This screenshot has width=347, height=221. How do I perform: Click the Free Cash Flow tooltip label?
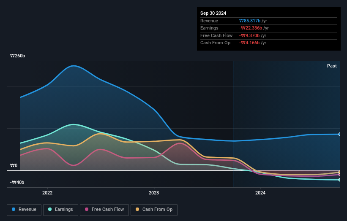216,35
